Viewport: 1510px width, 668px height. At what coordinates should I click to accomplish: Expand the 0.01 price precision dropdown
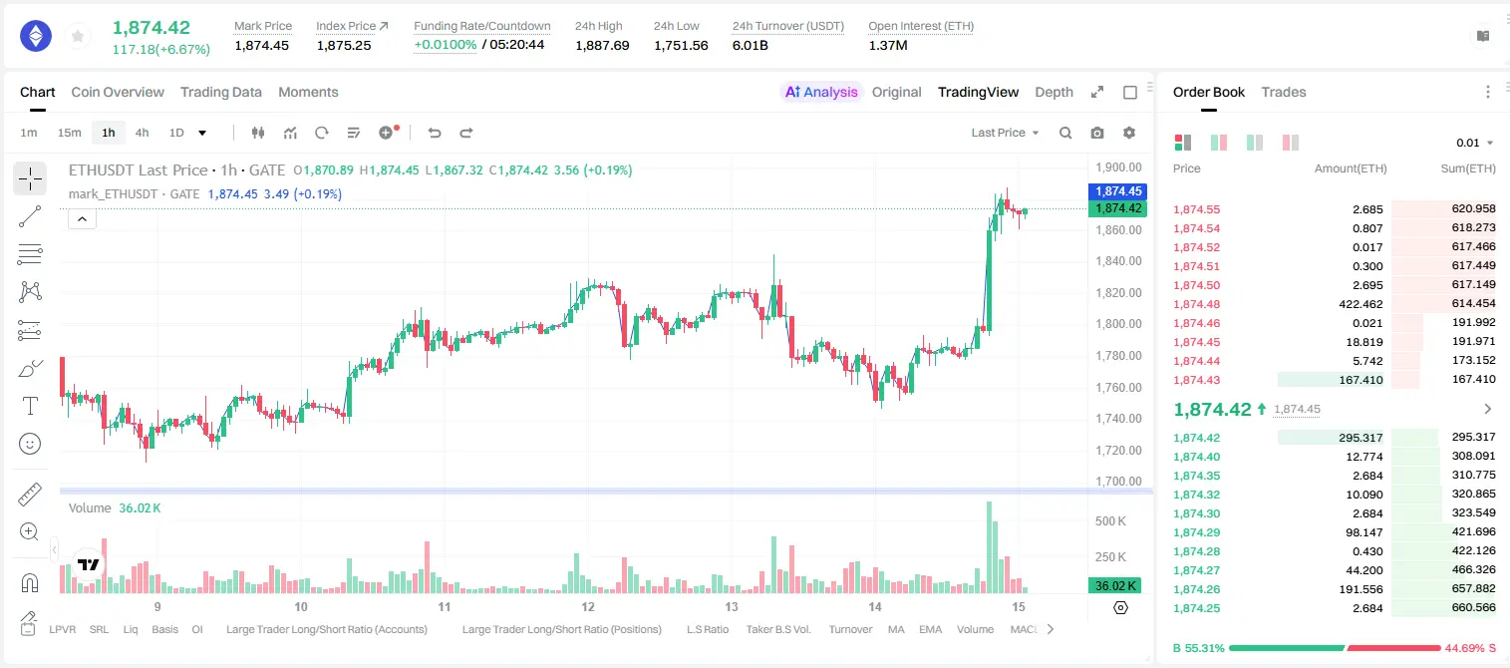click(x=1475, y=143)
